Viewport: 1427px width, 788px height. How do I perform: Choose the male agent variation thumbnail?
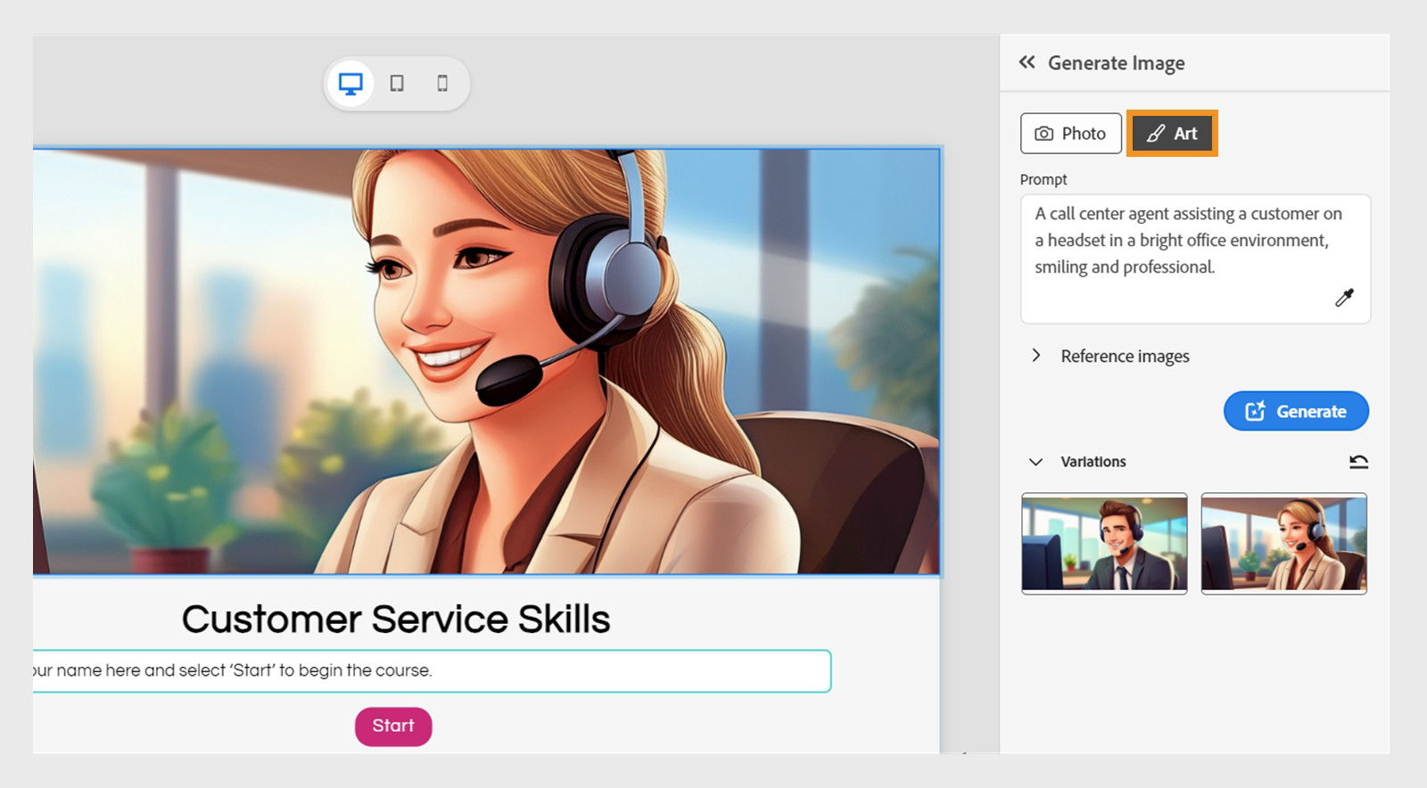point(1104,543)
